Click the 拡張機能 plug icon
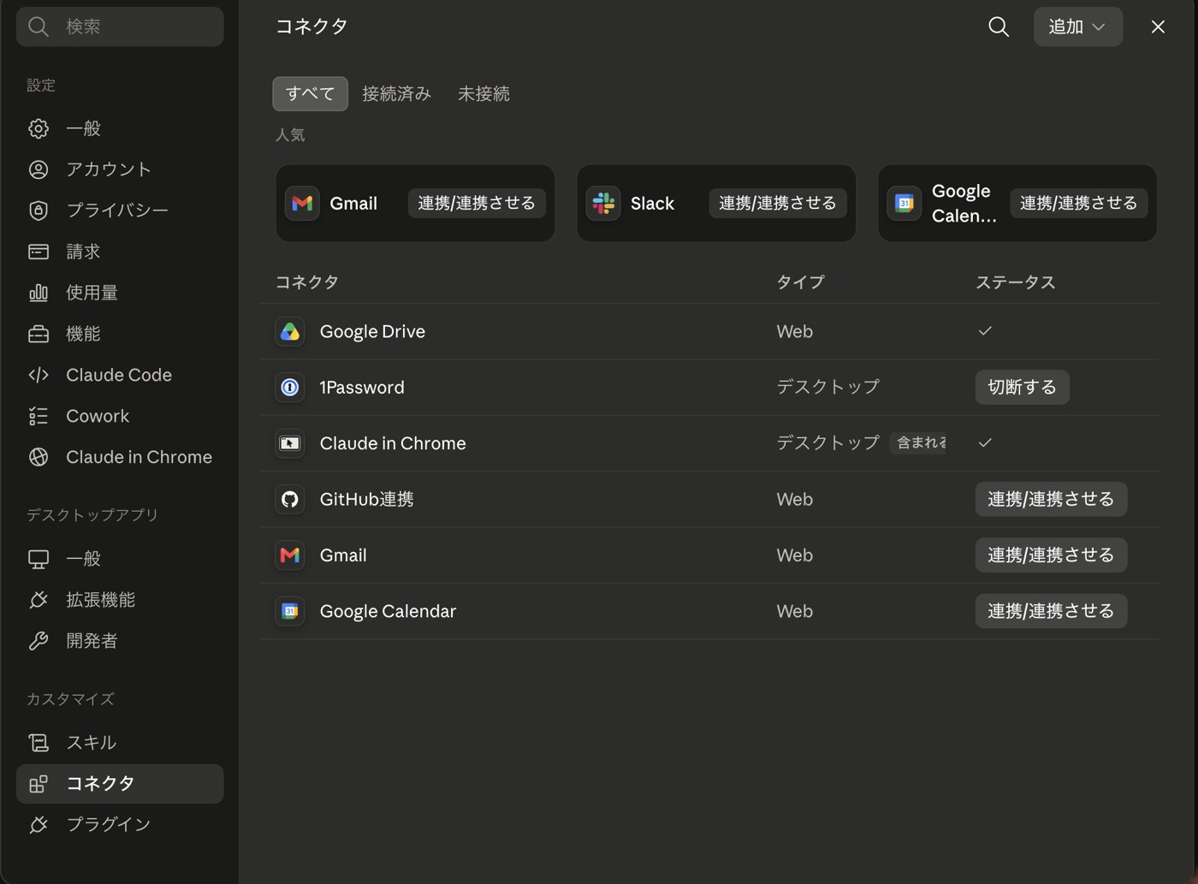The height and width of the screenshot is (884, 1198). coord(39,600)
